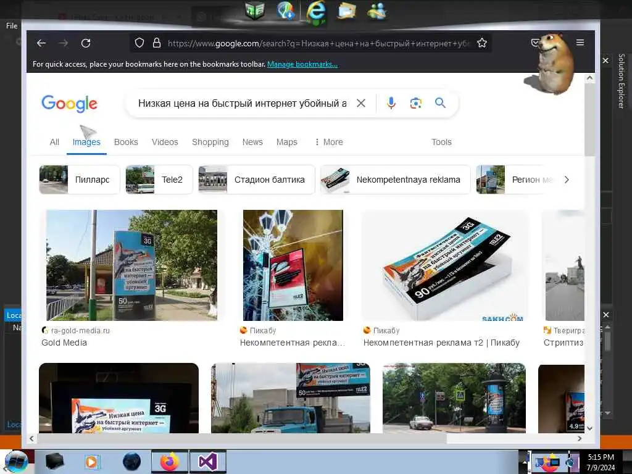Open the Firefox hamburger menu
This screenshot has height=474, width=632.
tap(580, 43)
